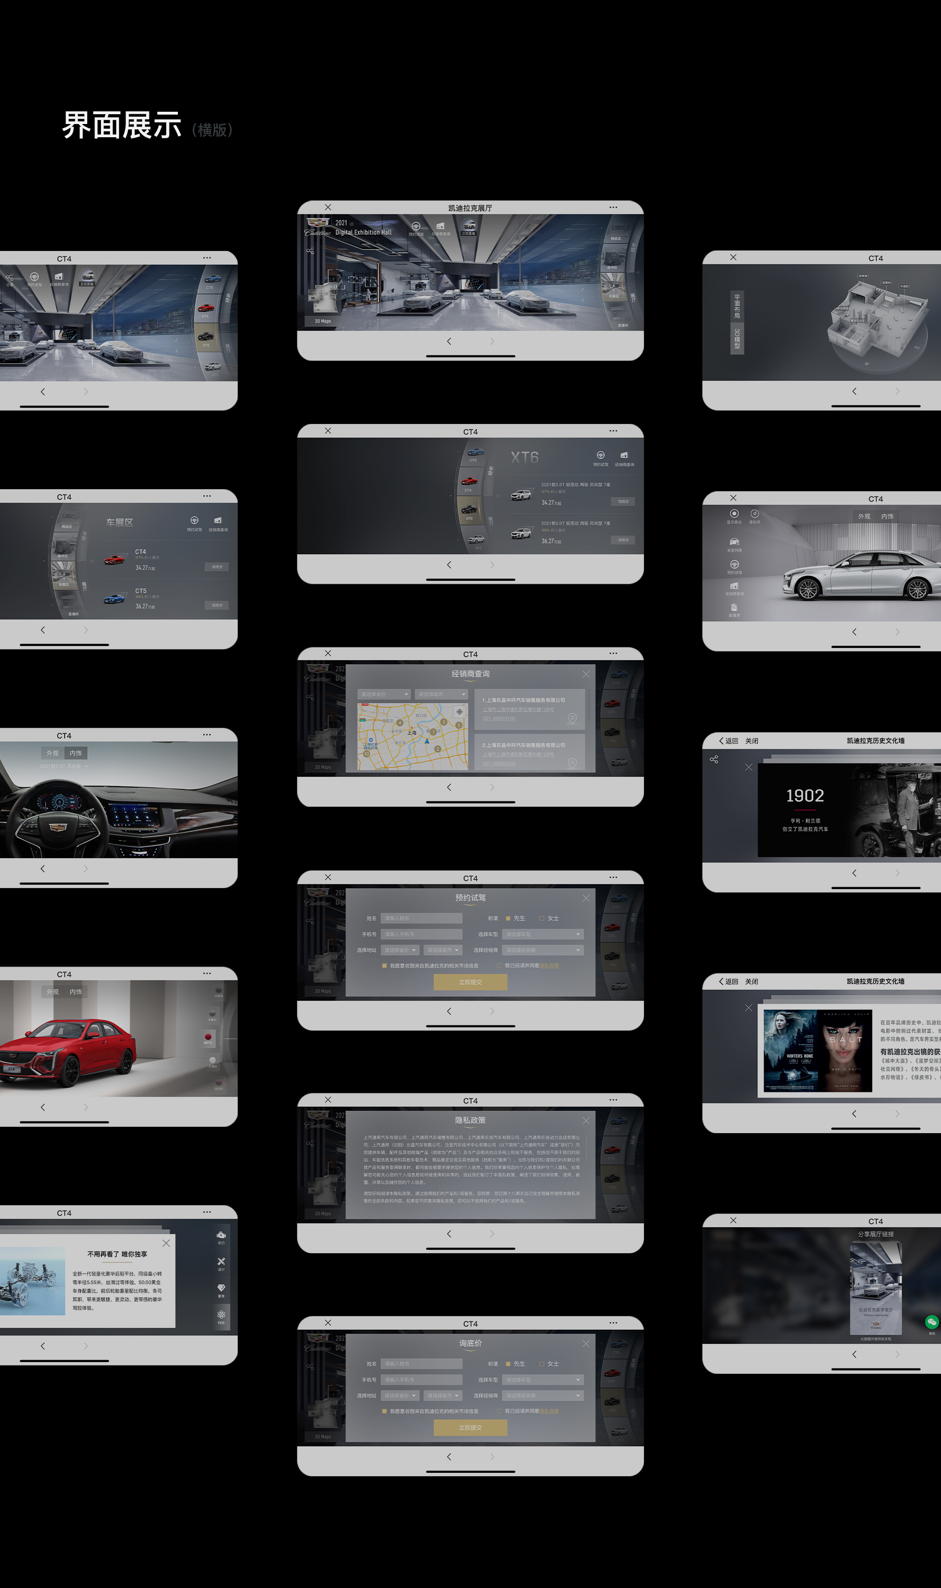This screenshot has height=1588, width=941.
Task: Close the 不用再看了 唯你独享 feature popup
Action: (166, 1243)
